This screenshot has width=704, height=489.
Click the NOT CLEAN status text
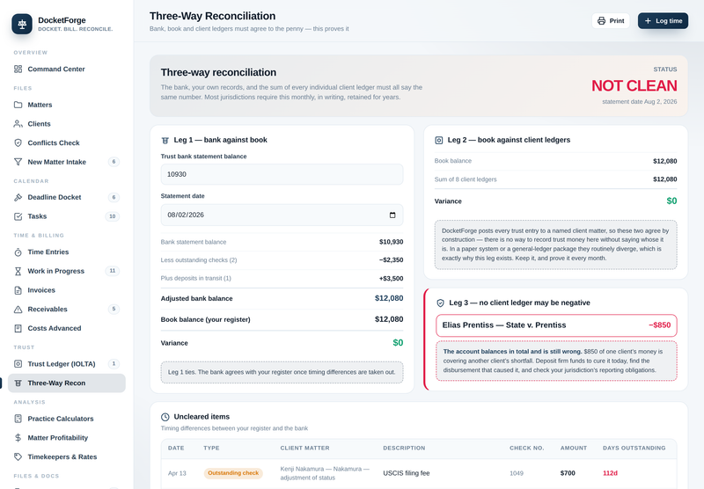tap(634, 85)
